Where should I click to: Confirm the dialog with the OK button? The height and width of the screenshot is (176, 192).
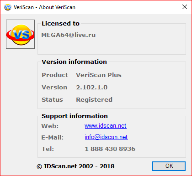[x=169, y=166]
